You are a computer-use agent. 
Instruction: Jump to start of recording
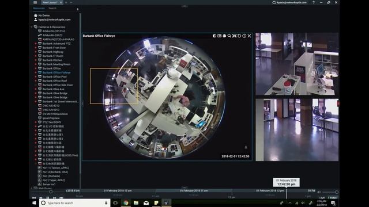[x=34, y=198]
